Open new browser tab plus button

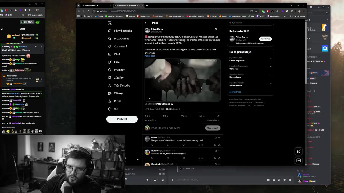(x=147, y=5)
